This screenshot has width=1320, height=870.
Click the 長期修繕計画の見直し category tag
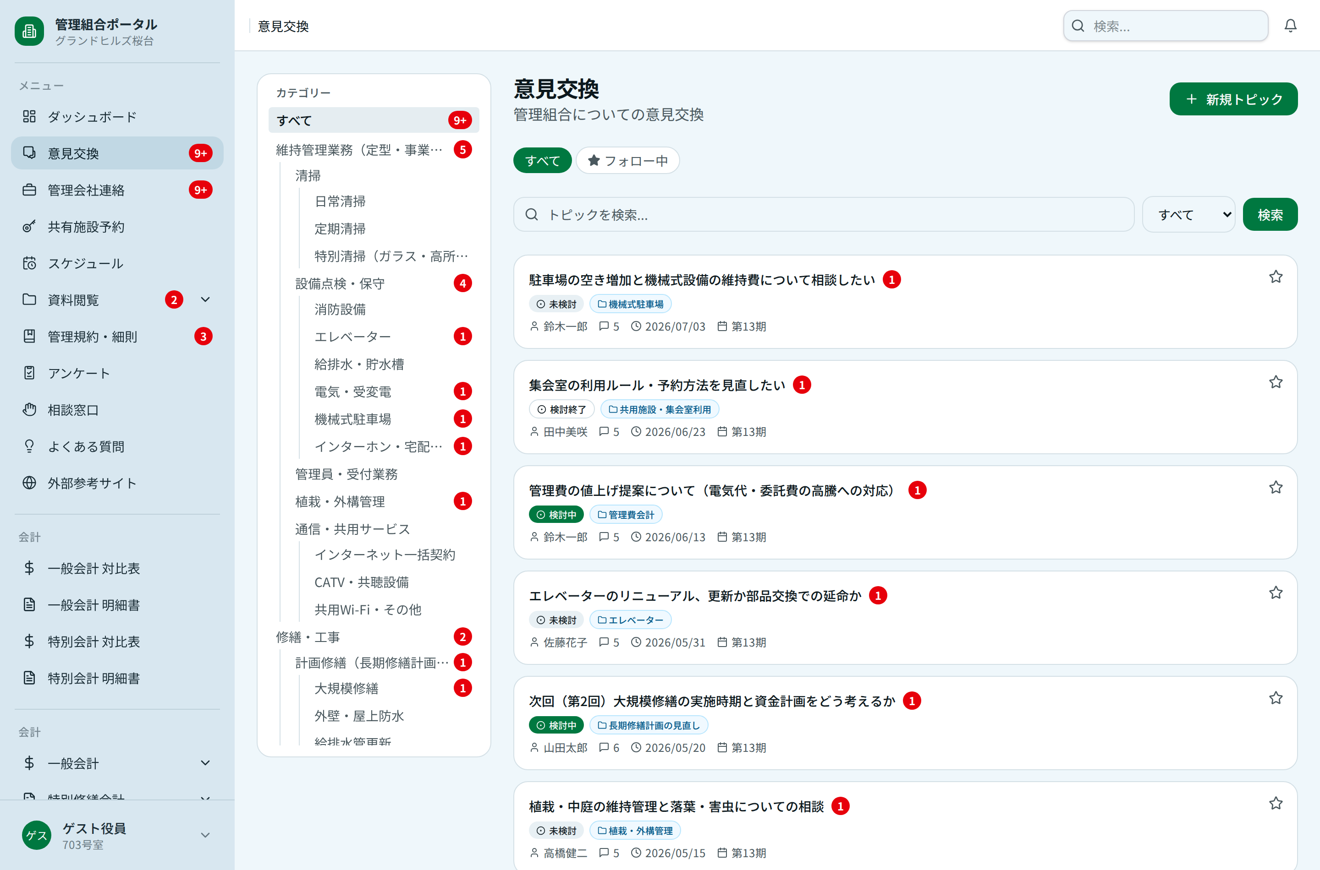(x=649, y=725)
